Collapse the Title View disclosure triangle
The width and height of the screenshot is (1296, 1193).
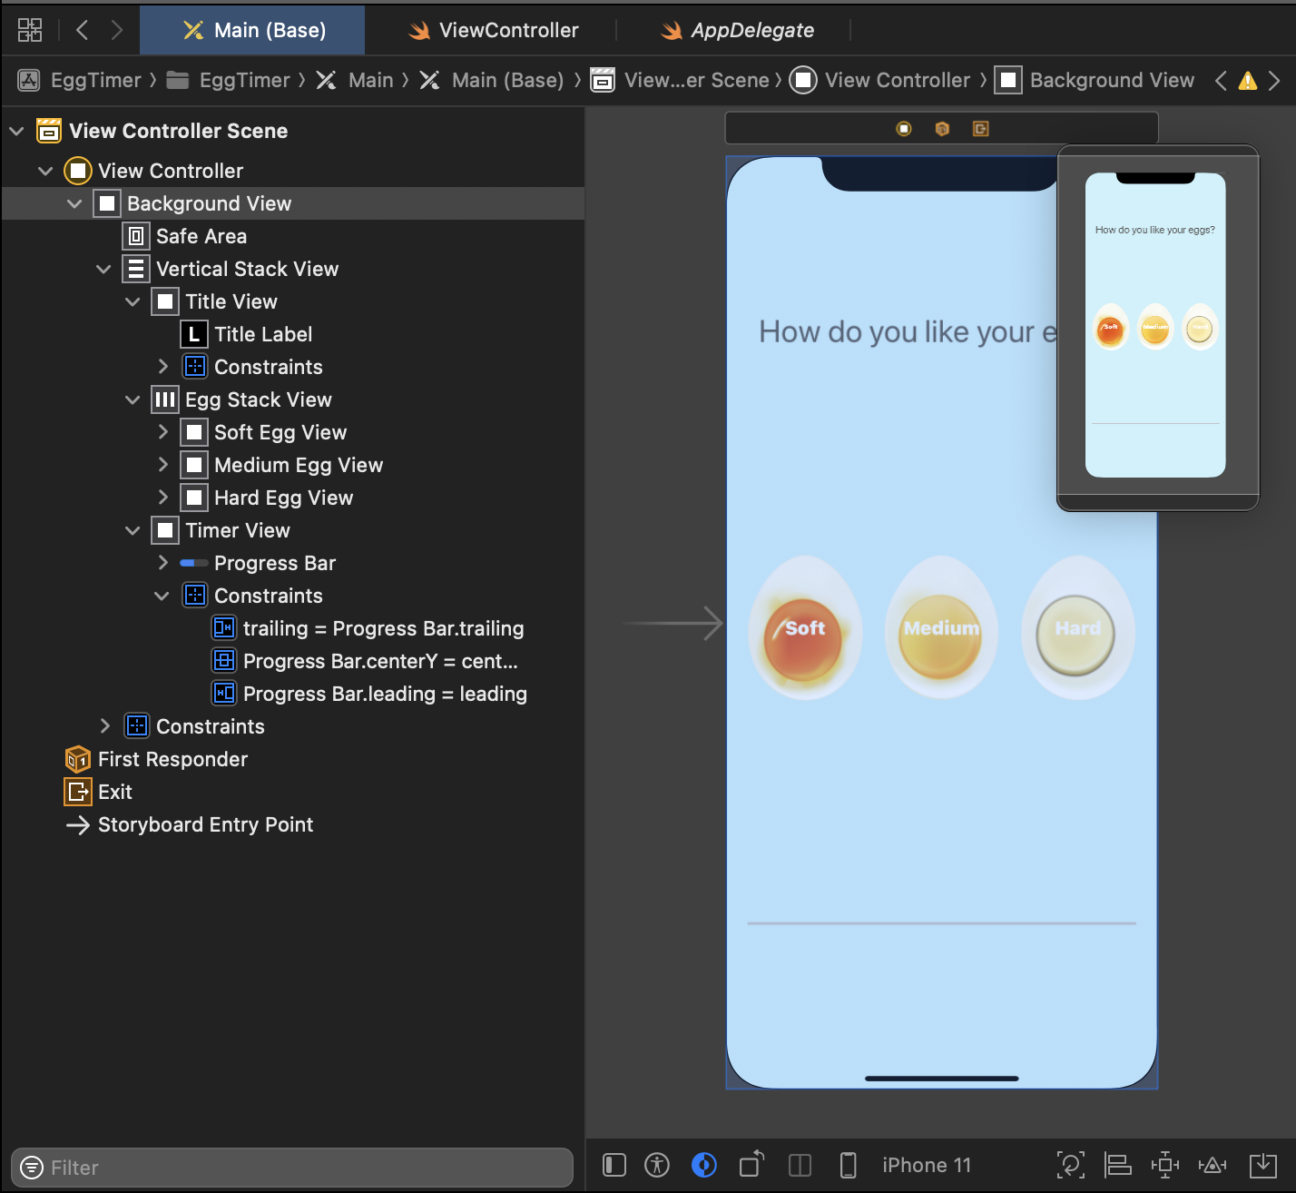[133, 301]
